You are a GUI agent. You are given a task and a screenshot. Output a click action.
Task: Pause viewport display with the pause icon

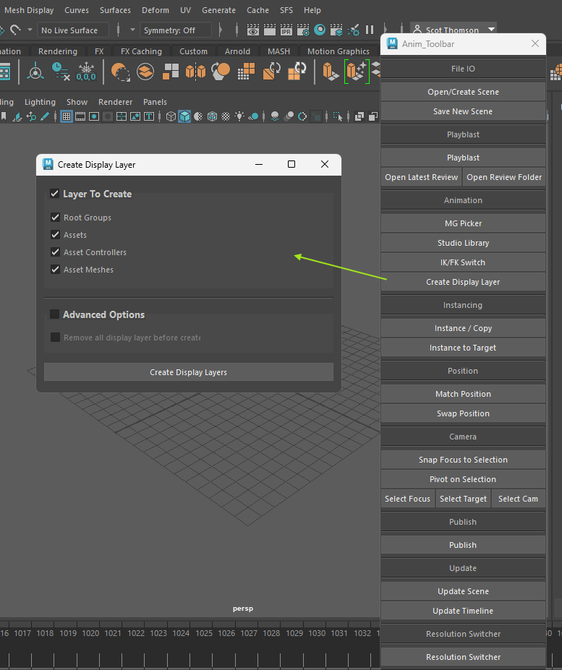click(x=370, y=30)
